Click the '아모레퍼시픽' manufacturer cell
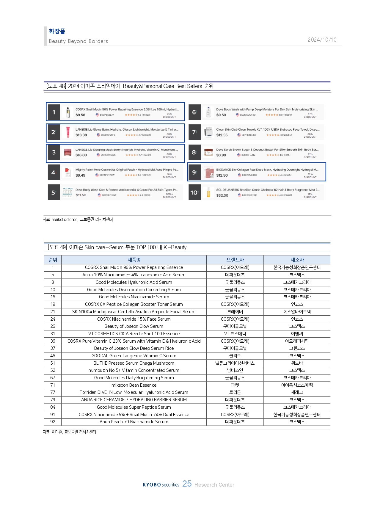The image size is (369, 522). (297, 341)
